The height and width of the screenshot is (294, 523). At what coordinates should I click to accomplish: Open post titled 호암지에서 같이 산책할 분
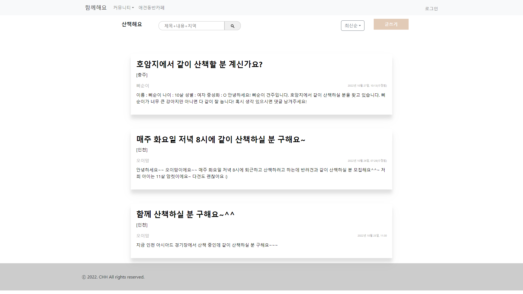(x=199, y=64)
